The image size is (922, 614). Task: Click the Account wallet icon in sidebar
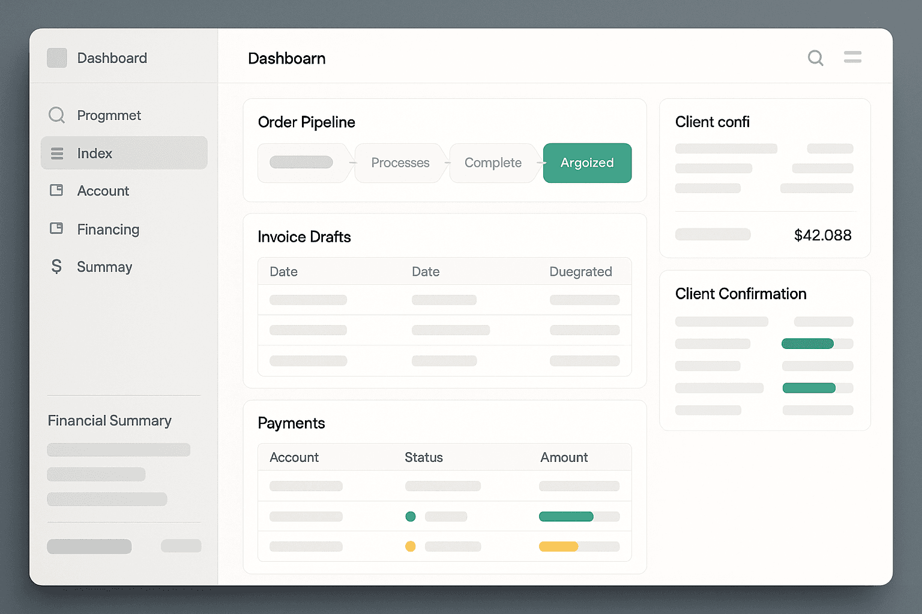point(56,191)
